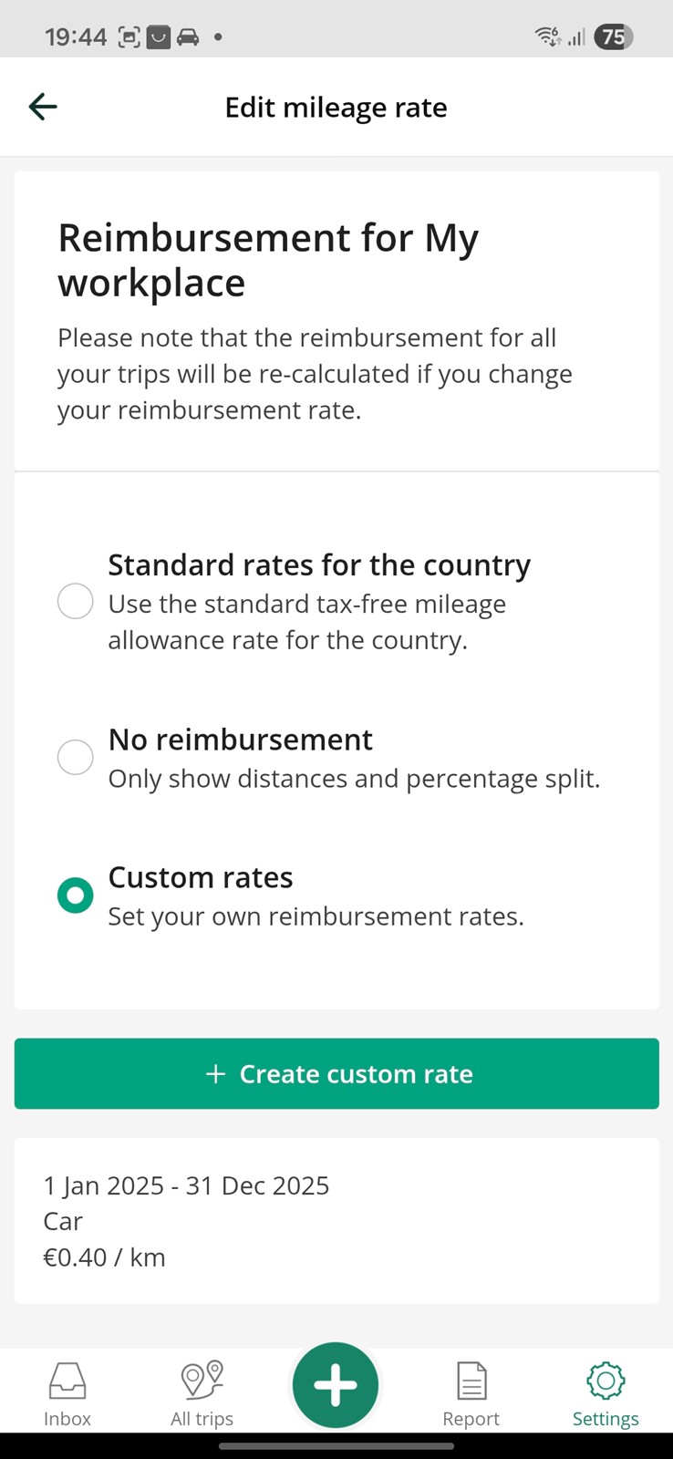The image size is (673, 1459).
Task: Tap the Settings tab label
Action: click(x=606, y=1419)
